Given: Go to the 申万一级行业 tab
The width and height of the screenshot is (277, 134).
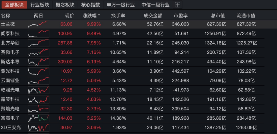Looking at the screenshot, I should (121, 5).
